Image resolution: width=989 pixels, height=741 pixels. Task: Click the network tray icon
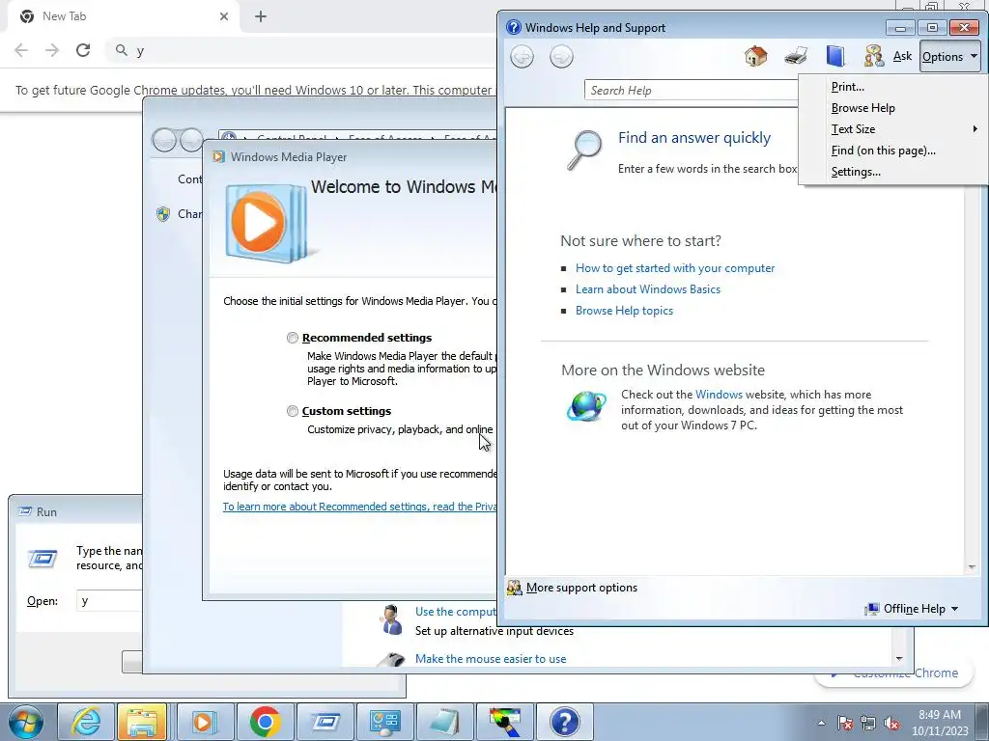point(868,724)
